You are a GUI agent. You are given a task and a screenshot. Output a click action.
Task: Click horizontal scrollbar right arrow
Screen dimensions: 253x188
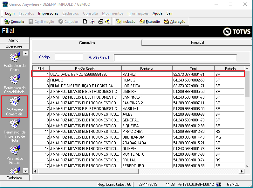242,171
